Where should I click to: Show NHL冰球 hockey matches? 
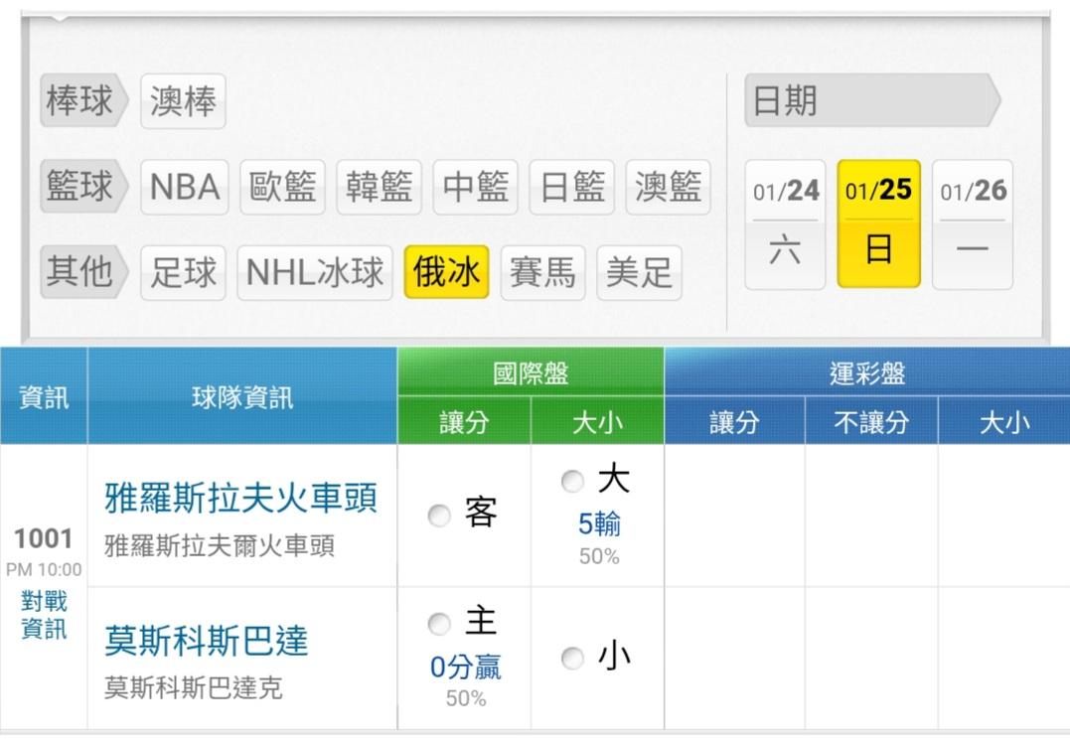pos(315,272)
